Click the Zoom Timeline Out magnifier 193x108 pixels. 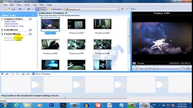point(17,74)
